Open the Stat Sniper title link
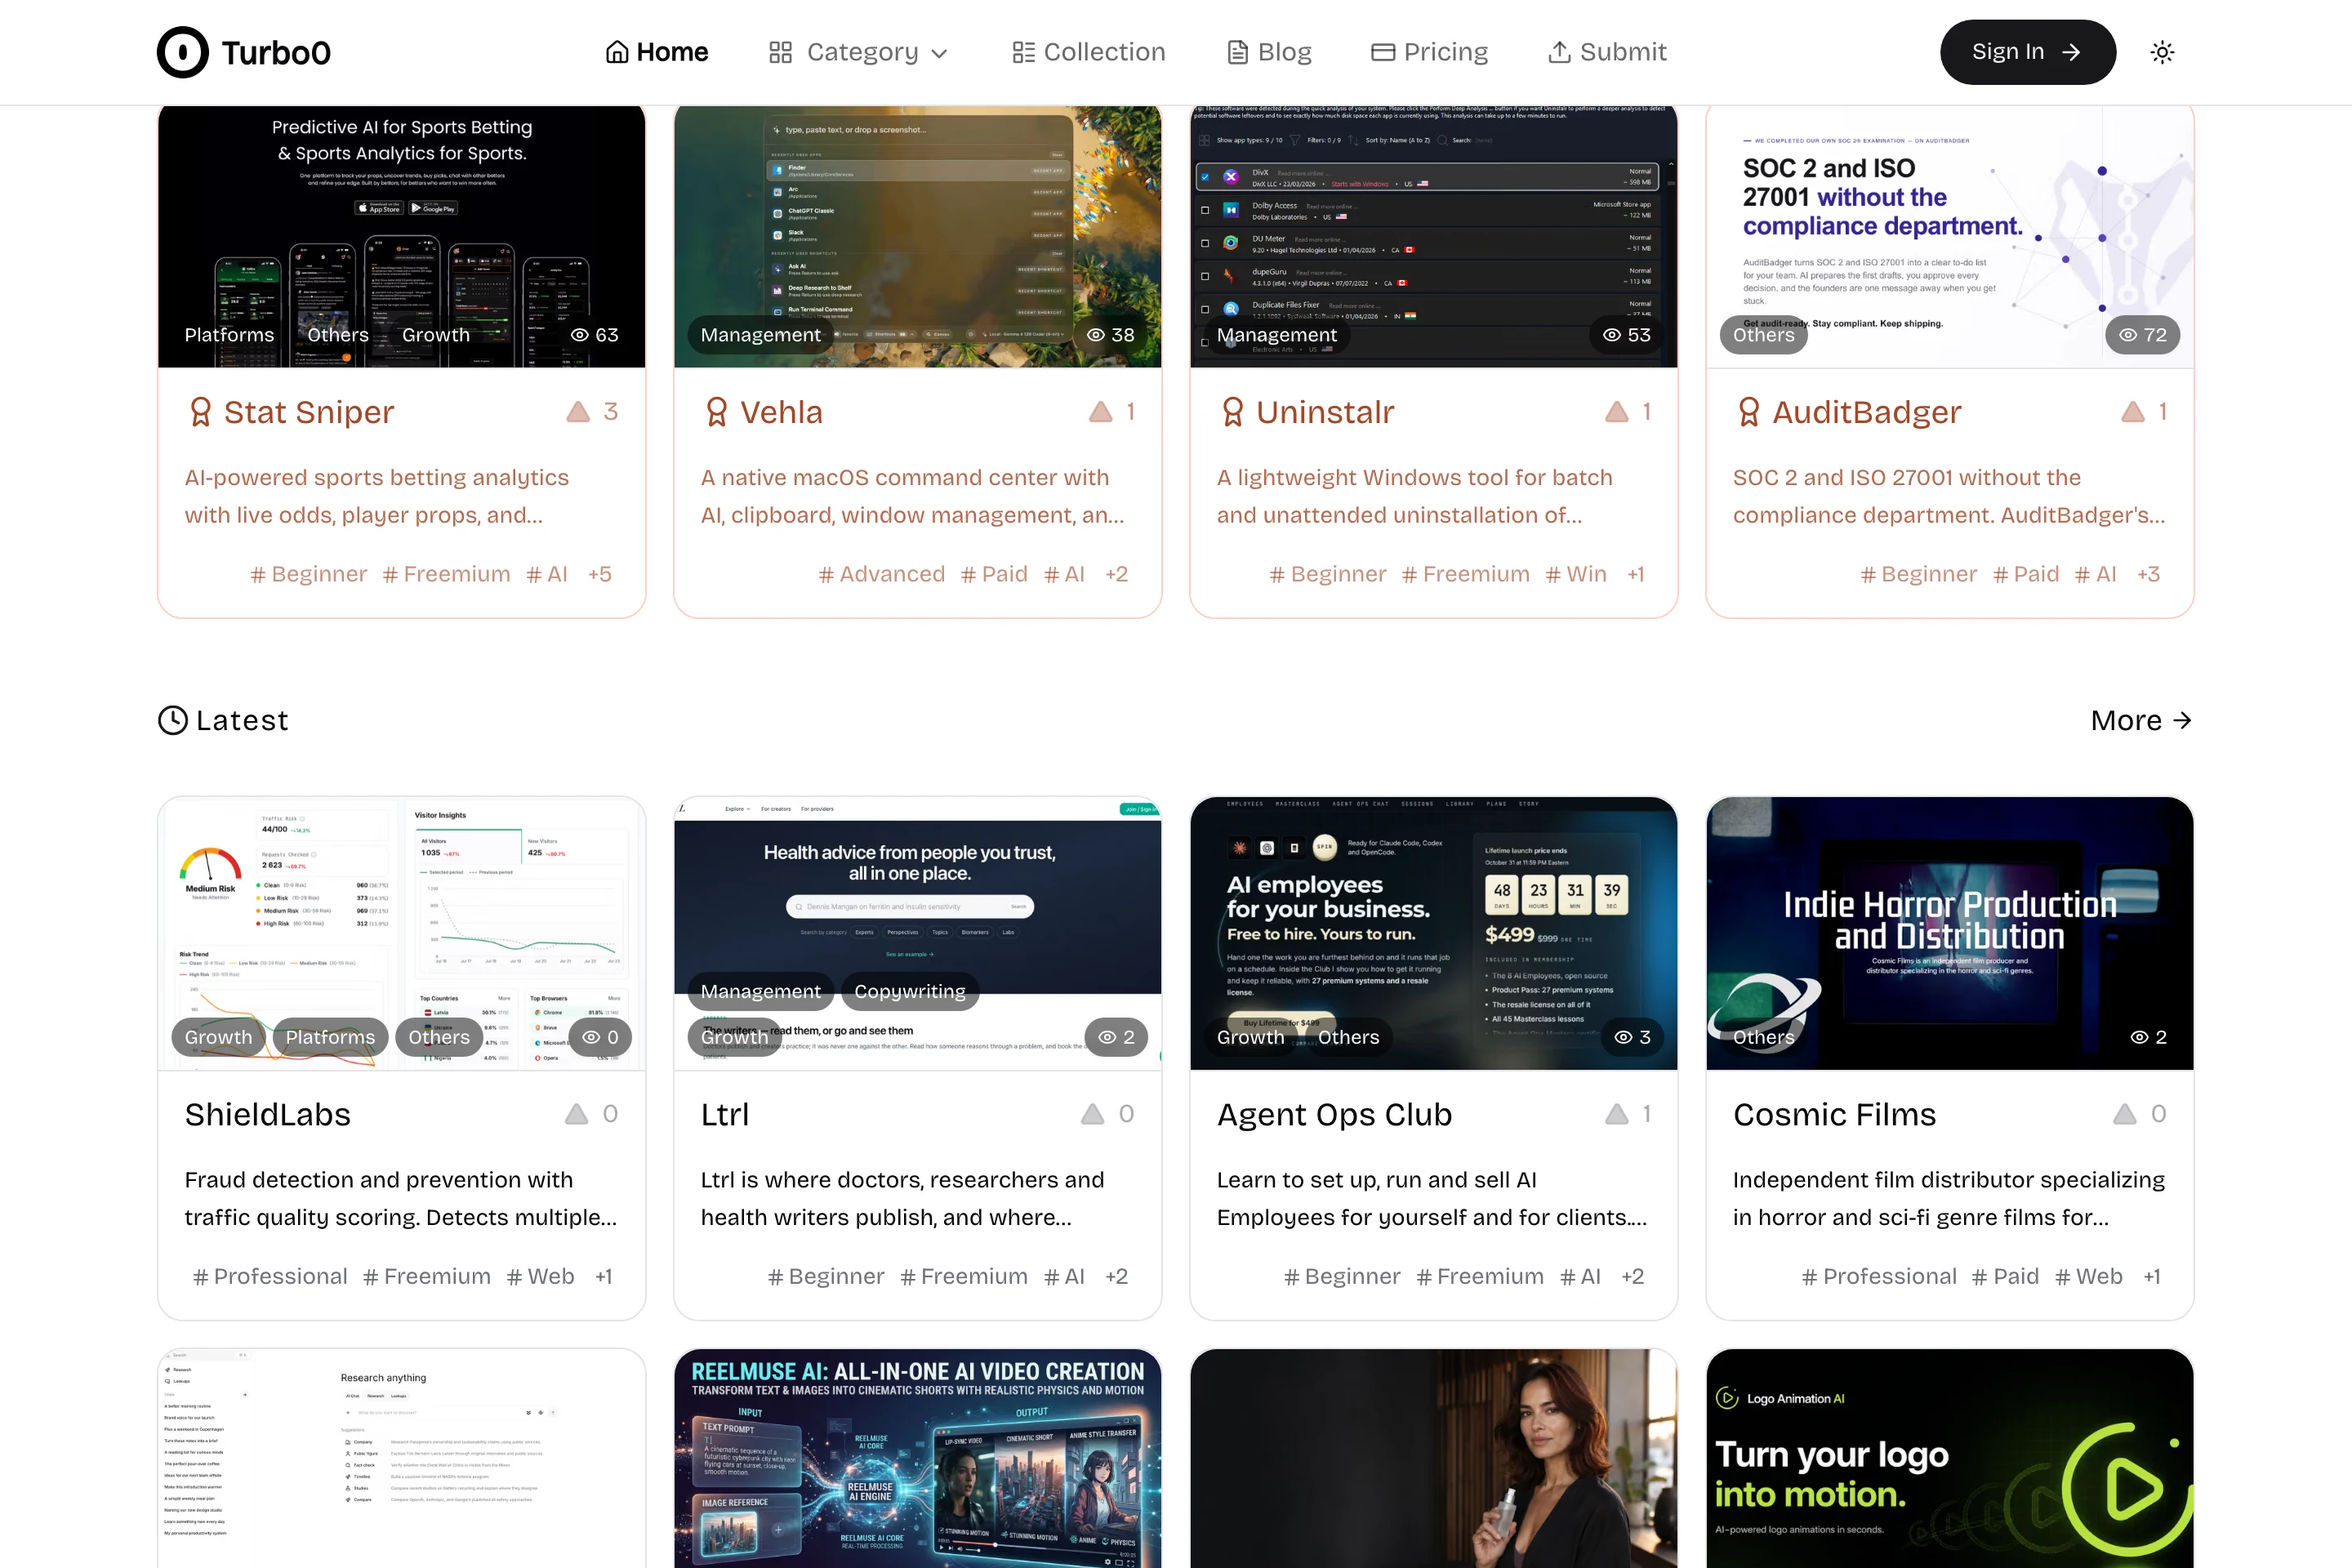Viewport: 2352px width, 1568px height. [309, 412]
